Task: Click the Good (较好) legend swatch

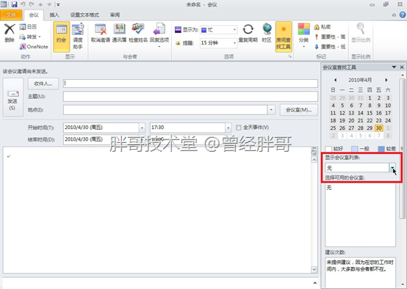Action: pyautogui.click(x=328, y=149)
